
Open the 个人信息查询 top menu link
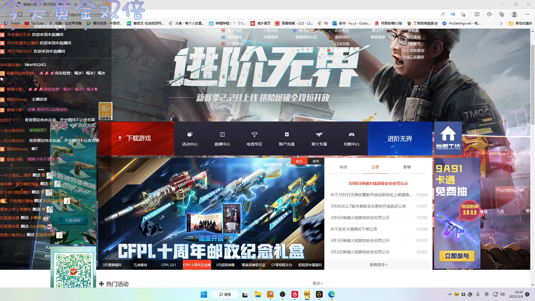pyautogui.click(x=413, y=50)
